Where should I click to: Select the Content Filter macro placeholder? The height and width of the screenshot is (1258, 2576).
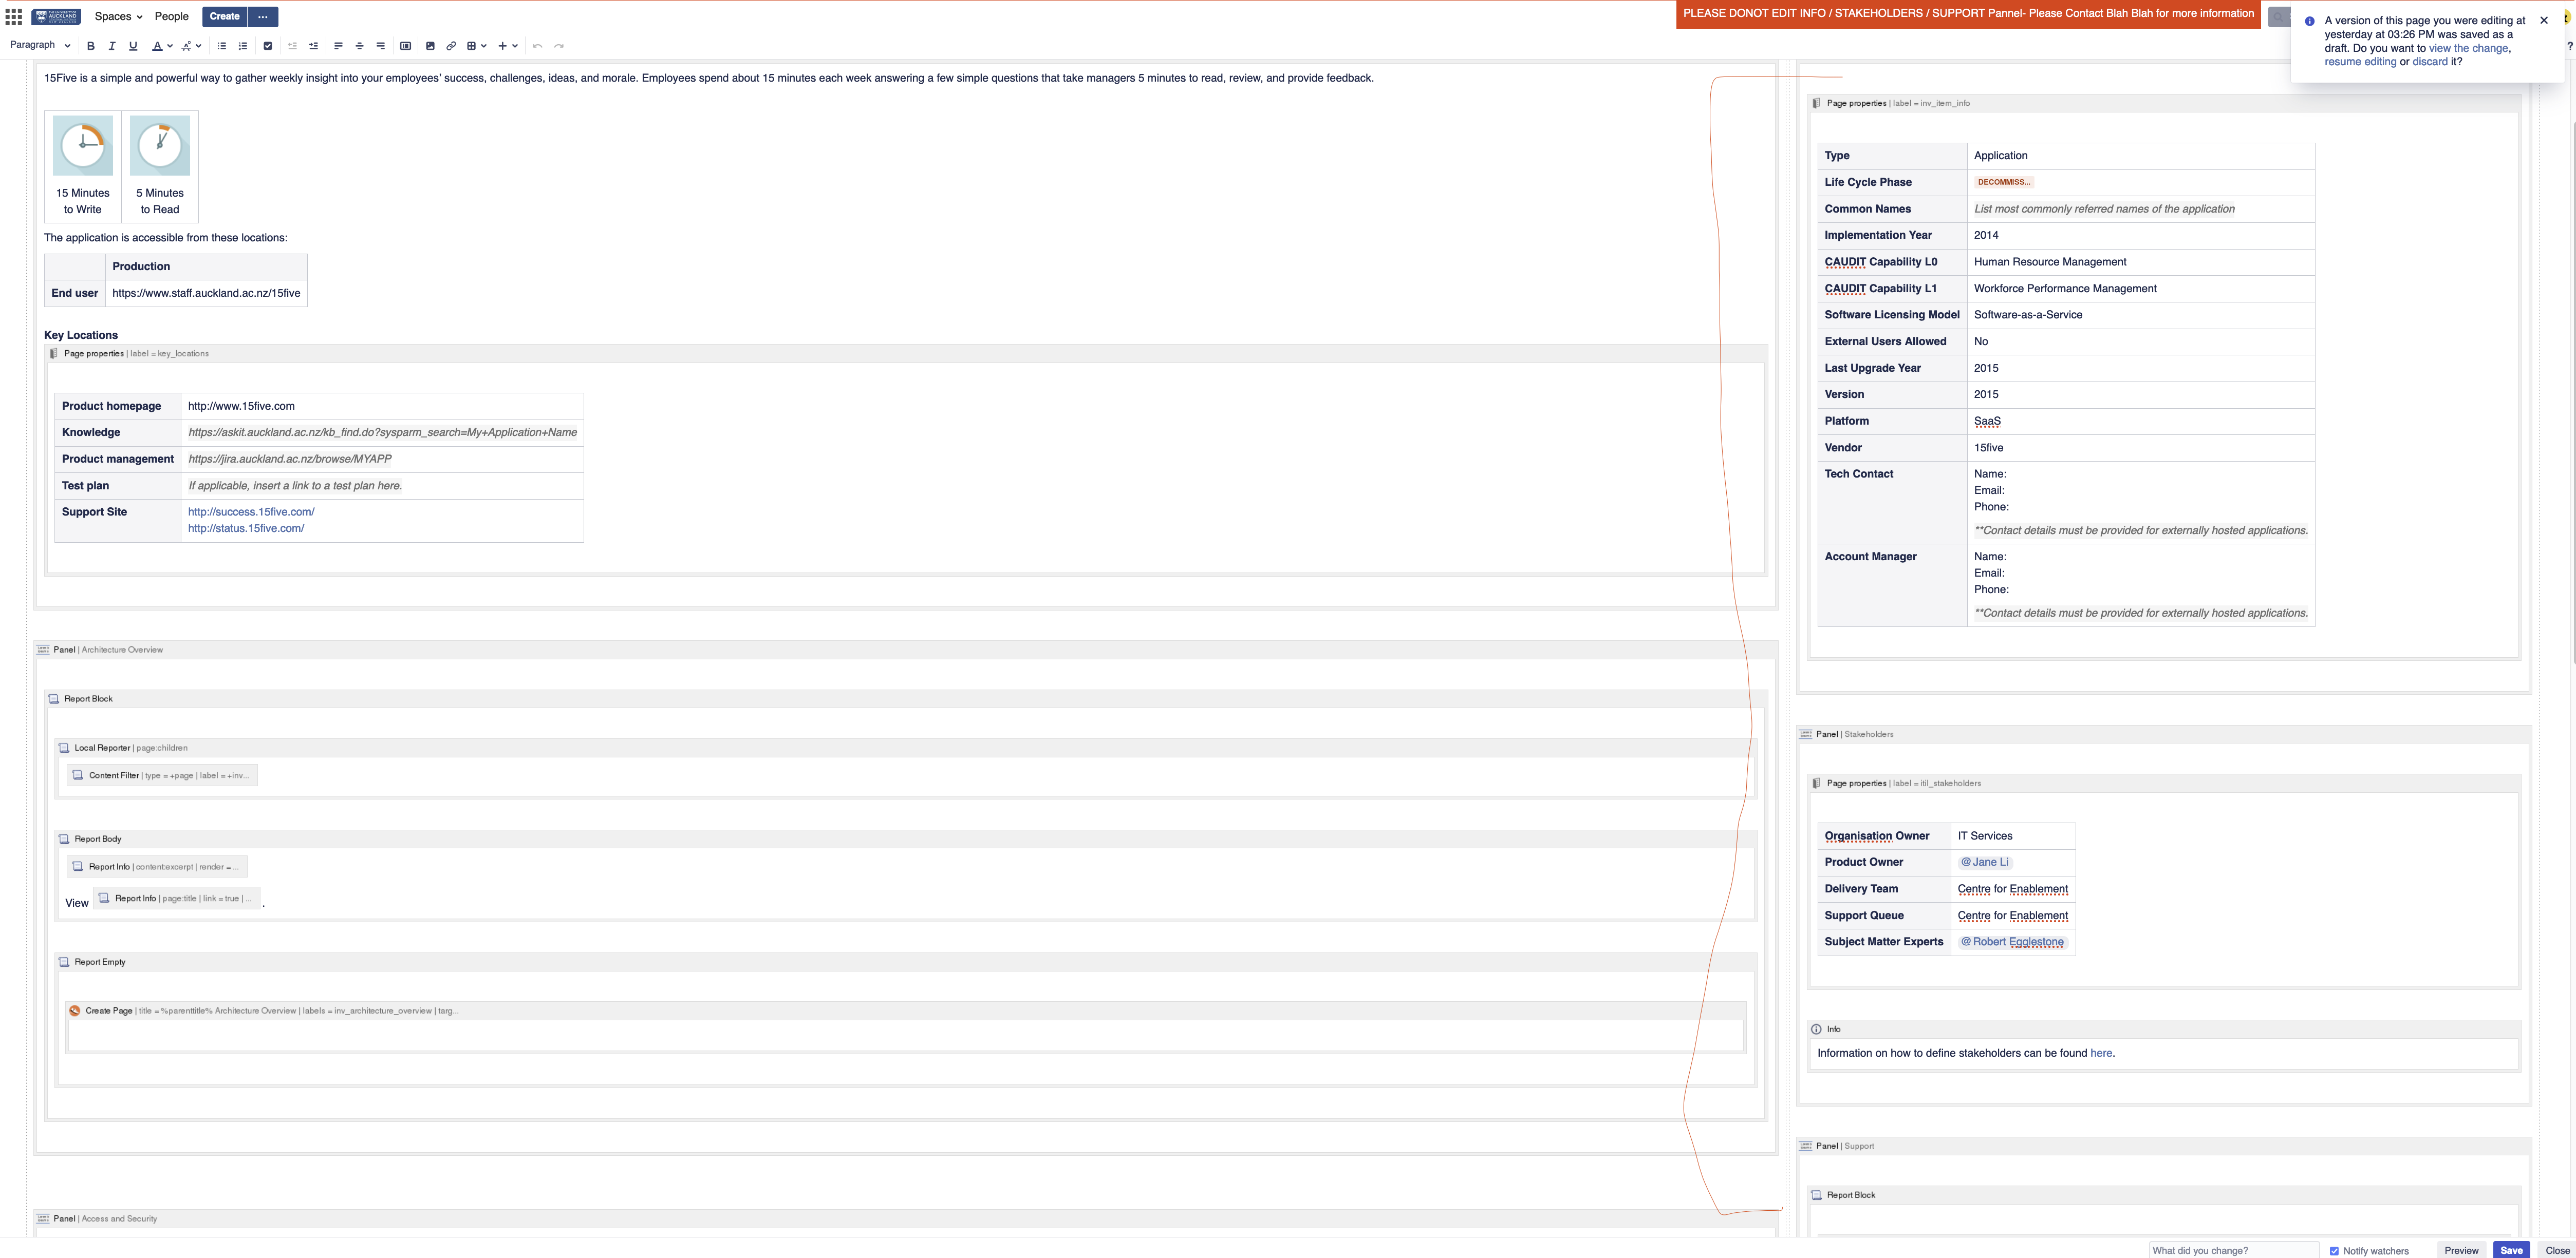(x=161, y=775)
